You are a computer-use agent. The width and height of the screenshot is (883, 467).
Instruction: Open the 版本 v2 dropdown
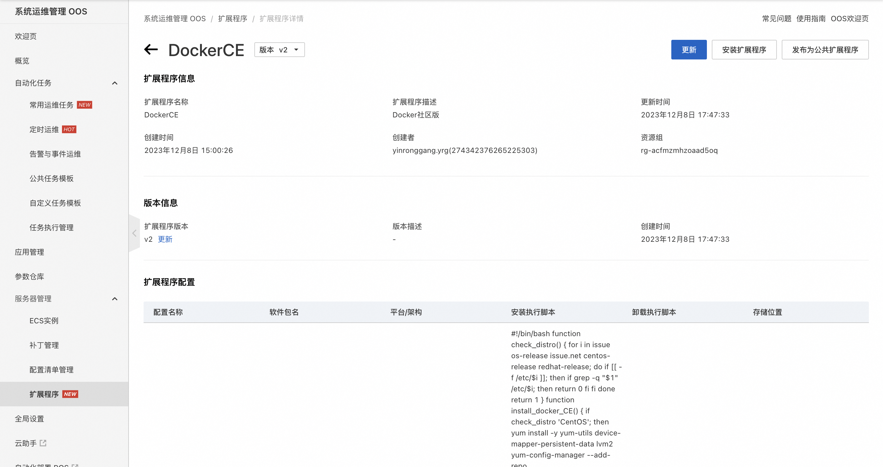pos(280,50)
